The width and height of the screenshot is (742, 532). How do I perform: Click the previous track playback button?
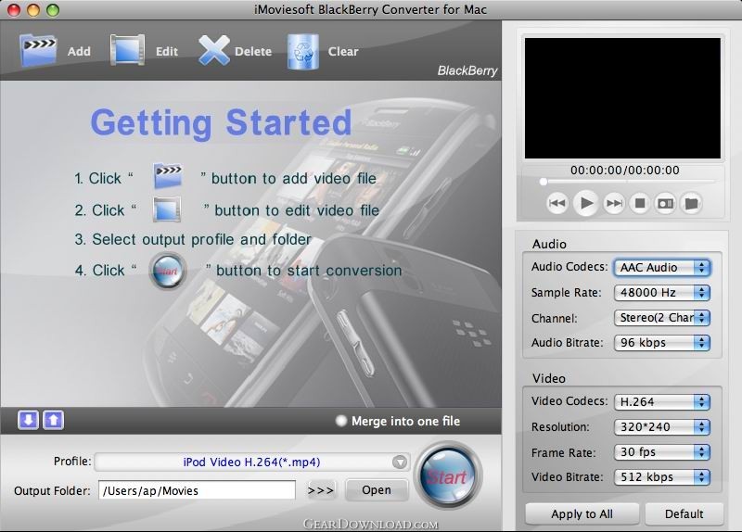click(x=557, y=203)
